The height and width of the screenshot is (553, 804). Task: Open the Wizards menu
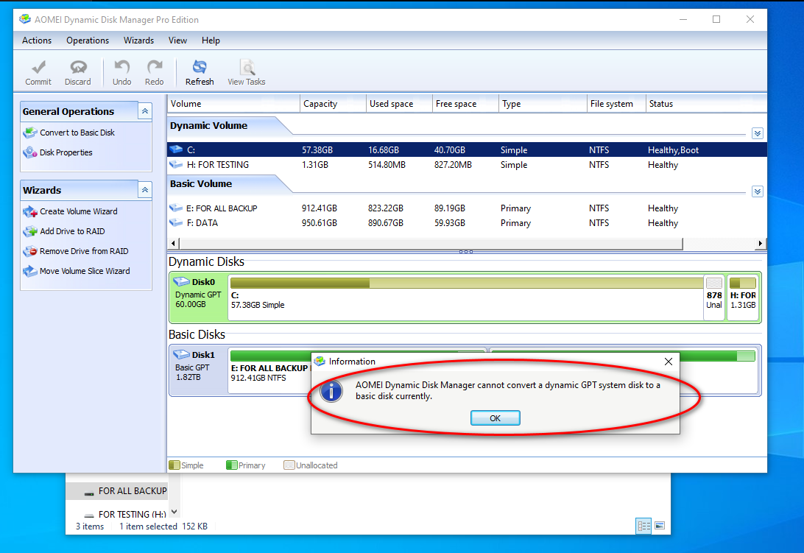[138, 40]
